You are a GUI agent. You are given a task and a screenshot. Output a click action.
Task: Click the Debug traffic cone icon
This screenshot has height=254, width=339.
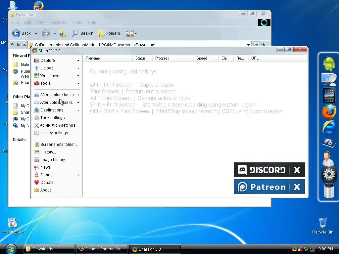click(37, 175)
